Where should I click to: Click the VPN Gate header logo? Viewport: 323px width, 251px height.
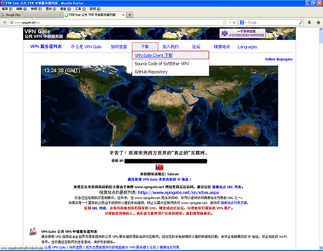coord(44,34)
